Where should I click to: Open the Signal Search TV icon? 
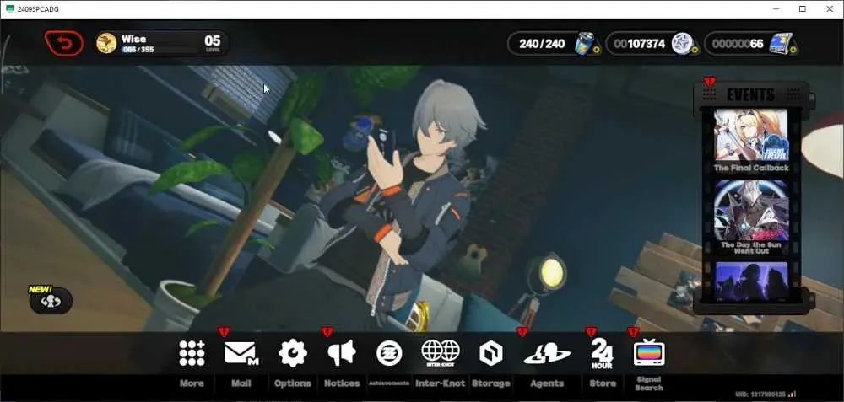click(x=649, y=353)
